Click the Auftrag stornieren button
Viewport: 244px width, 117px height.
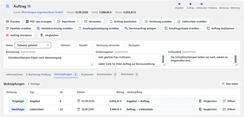click(x=19, y=35)
